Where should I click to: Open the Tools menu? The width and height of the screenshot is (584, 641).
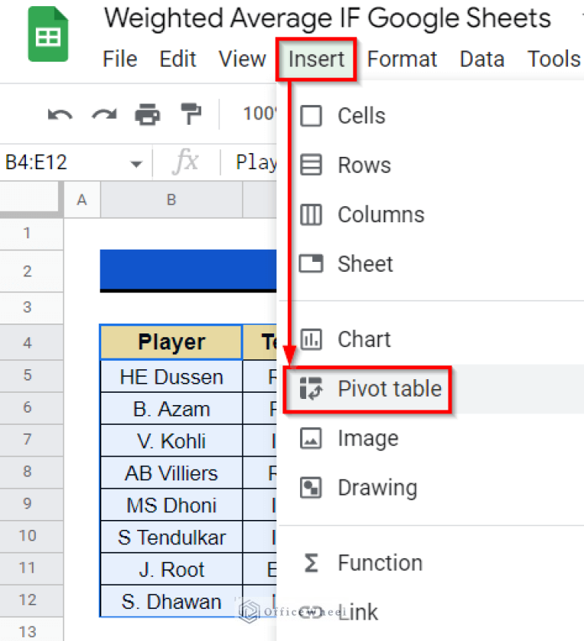pyautogui.click(x=554, y=59)
